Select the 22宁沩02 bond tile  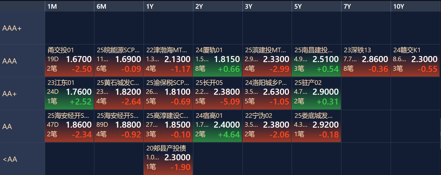pos(267,126)
